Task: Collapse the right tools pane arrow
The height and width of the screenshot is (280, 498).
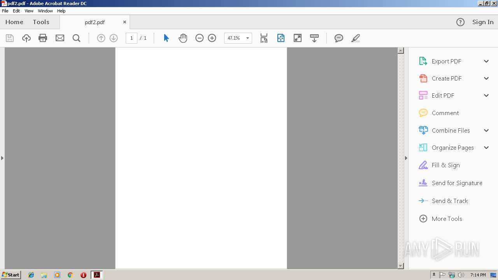Action: (406, 158)
